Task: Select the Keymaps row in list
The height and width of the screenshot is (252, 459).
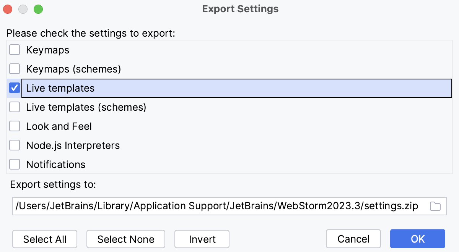Action: tap(47, 50)
